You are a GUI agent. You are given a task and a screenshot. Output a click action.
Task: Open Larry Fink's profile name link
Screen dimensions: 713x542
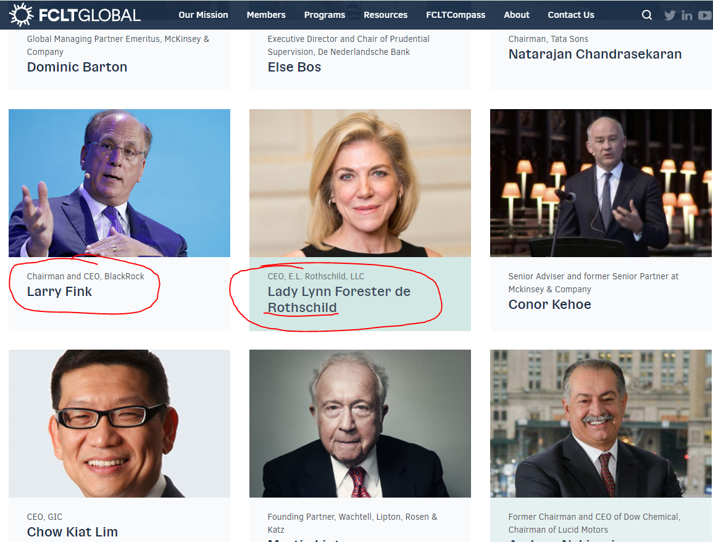click(x=59, y=291)
